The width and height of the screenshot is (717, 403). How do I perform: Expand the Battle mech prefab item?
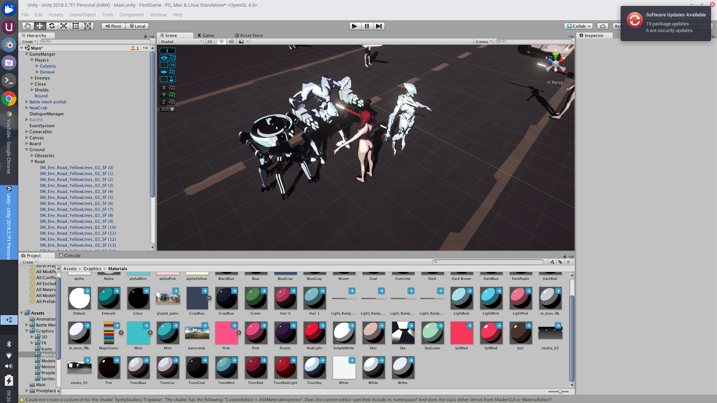coord(27,102)
